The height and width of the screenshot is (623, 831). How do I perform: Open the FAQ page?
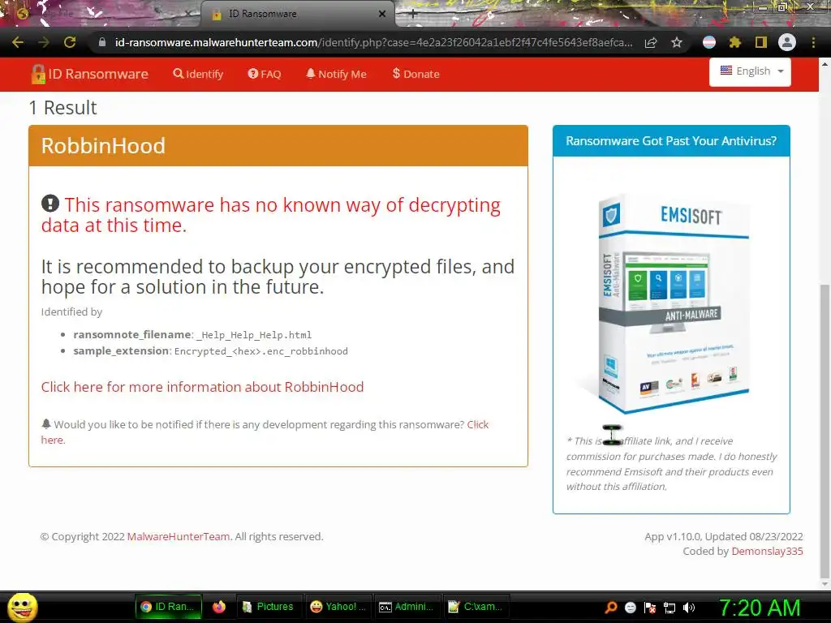[265, 74]
